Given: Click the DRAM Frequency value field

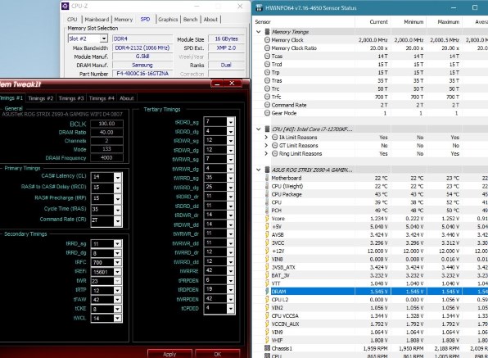Looking at the screenshot, I should (x=106, y=157).
